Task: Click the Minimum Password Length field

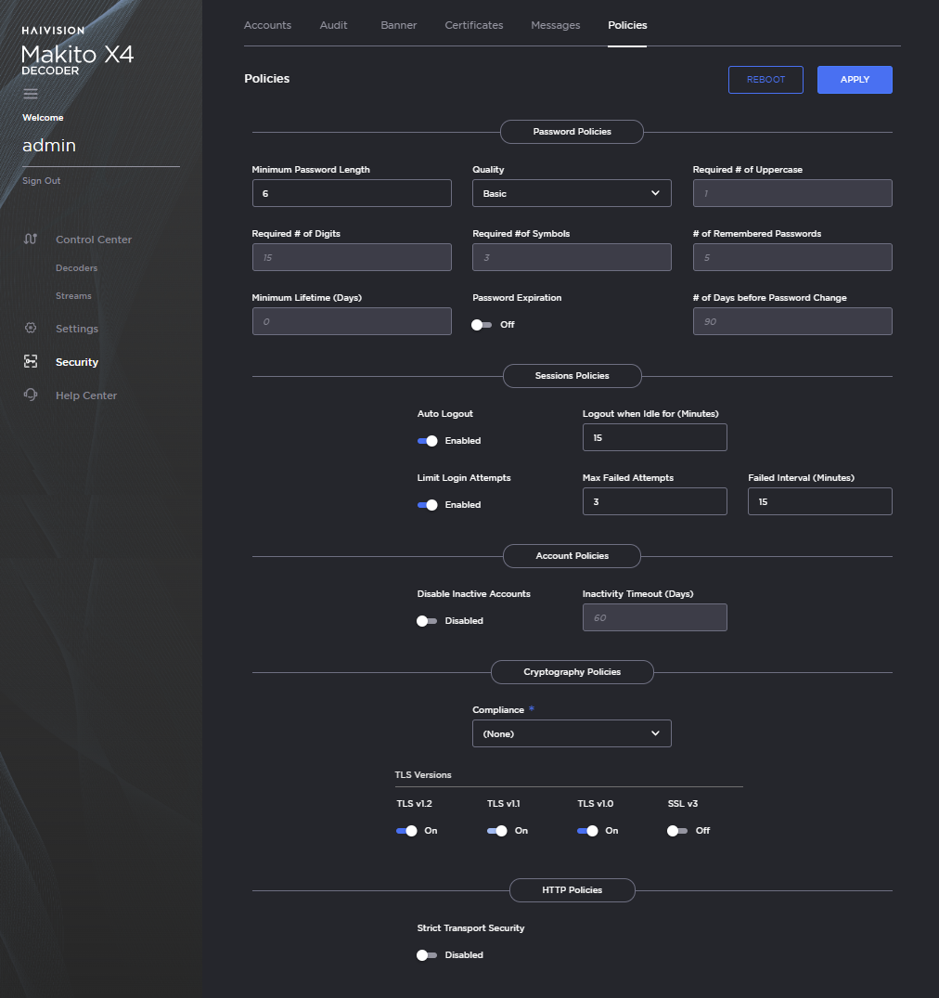Action: click(x=352, y=193)
